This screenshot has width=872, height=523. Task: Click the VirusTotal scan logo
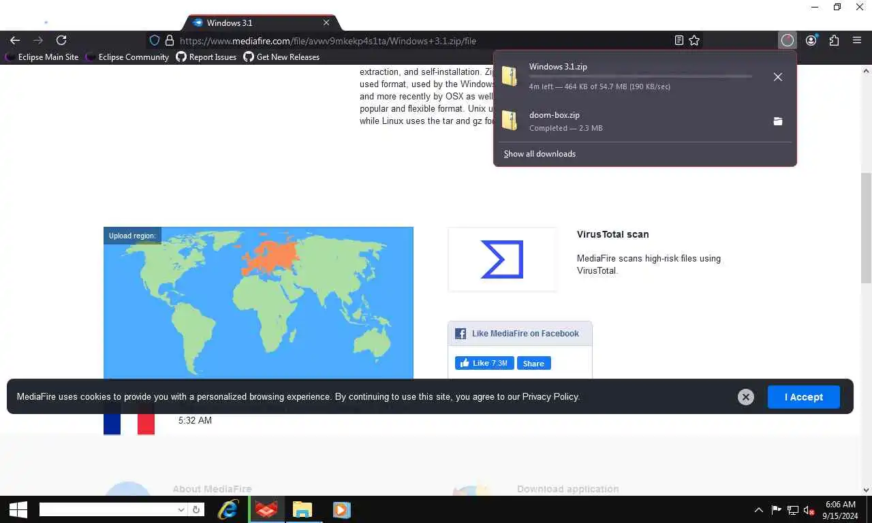click(502, 259)
